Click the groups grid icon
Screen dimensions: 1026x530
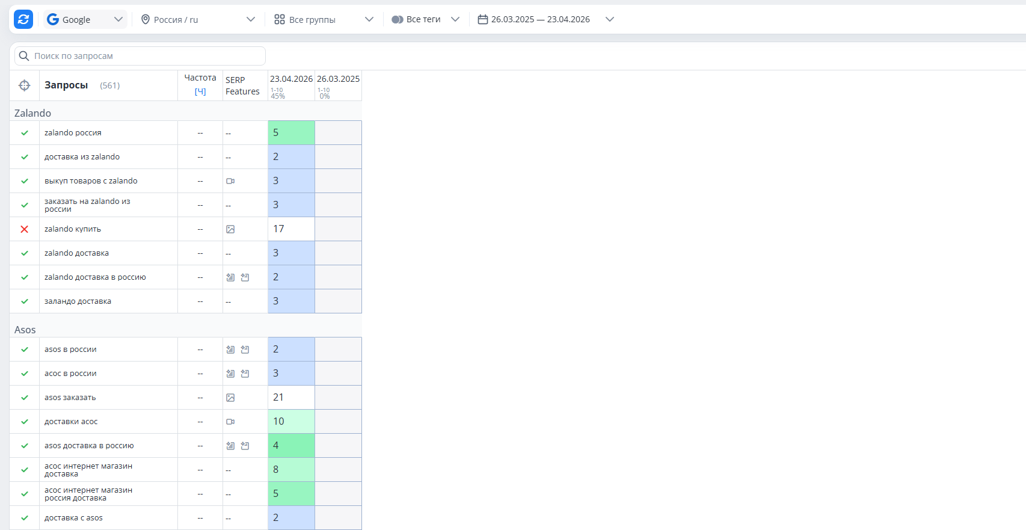click(280, 19)
